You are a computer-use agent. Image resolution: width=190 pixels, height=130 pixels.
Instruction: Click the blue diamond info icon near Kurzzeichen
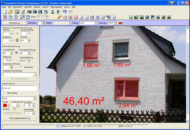[16, 53]
